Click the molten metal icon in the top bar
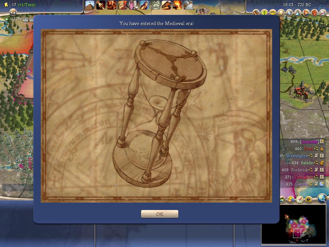 click(177, 5)
